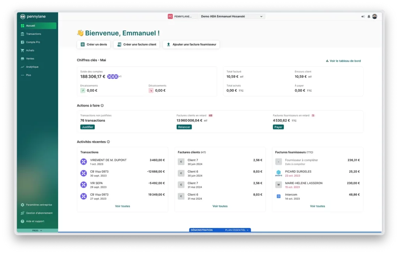Click Voir toutes under Factures fournisseurs
Viewport: 399px width, 254px height.
point(317,206)
